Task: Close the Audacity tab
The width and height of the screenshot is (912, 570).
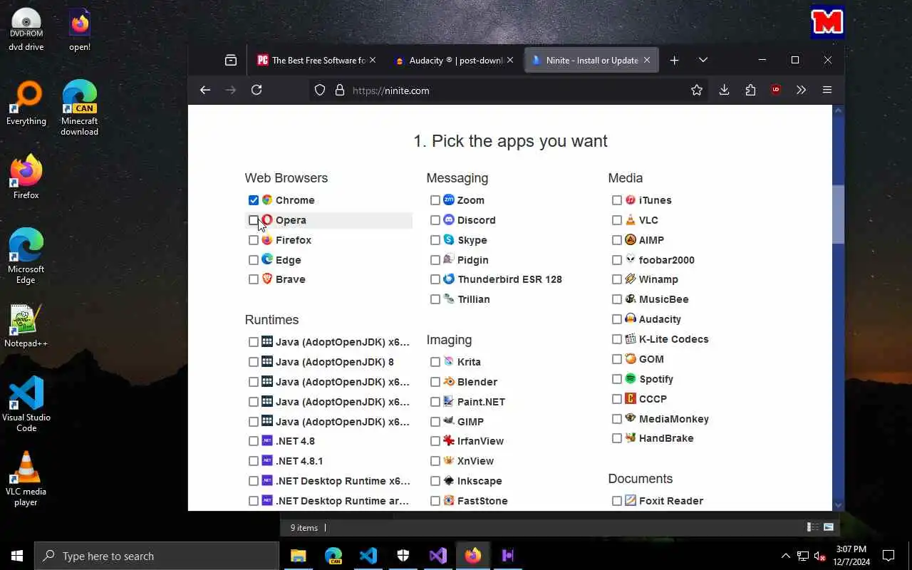Action: tap(509, 61)
